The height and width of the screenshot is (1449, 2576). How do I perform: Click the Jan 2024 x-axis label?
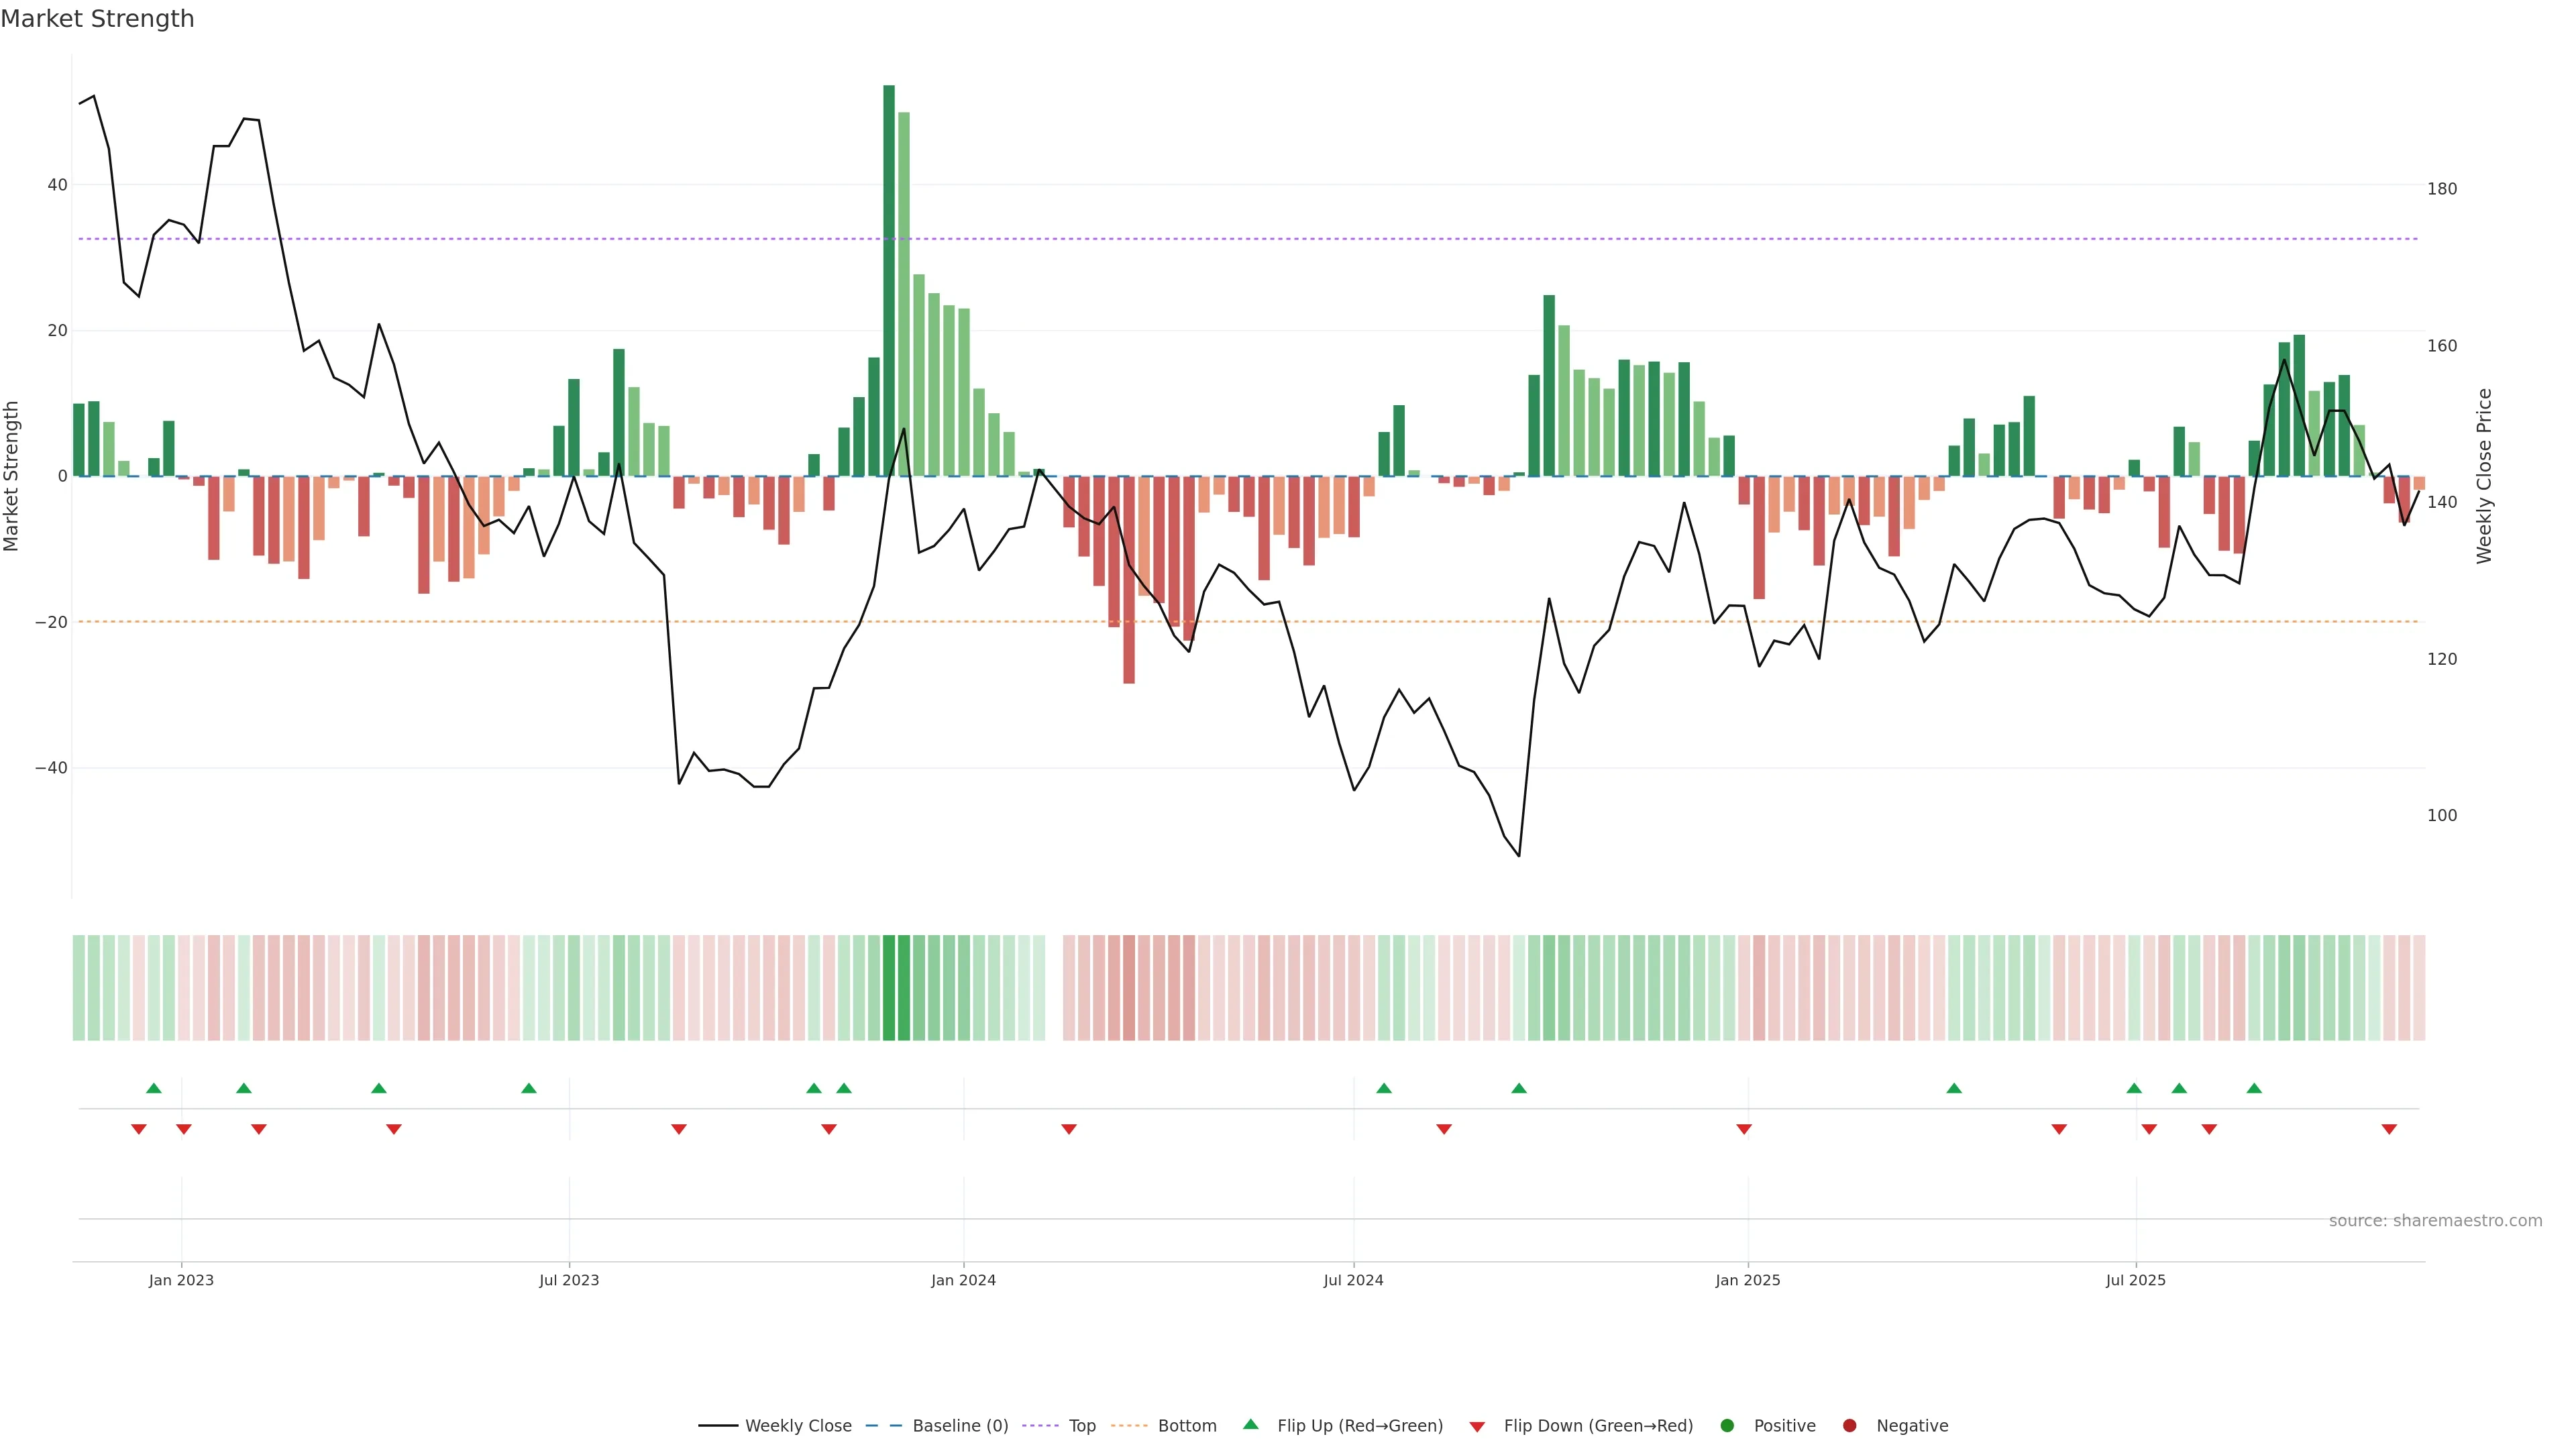[x=963, y=1280]
